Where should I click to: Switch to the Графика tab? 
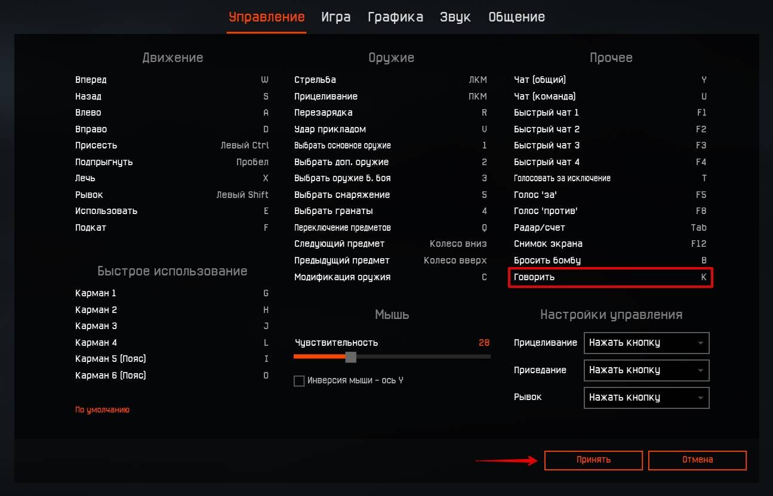(x=395, y=17)
